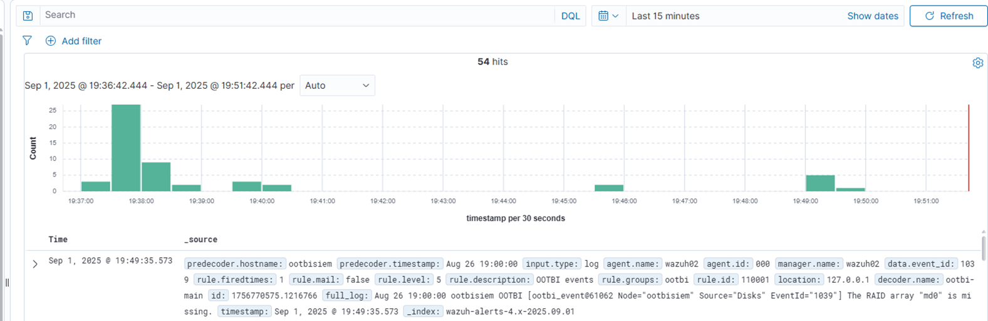Click the Add filter plus icon
The width and height of the screenshot is (988, 321).
click(51, 41)
